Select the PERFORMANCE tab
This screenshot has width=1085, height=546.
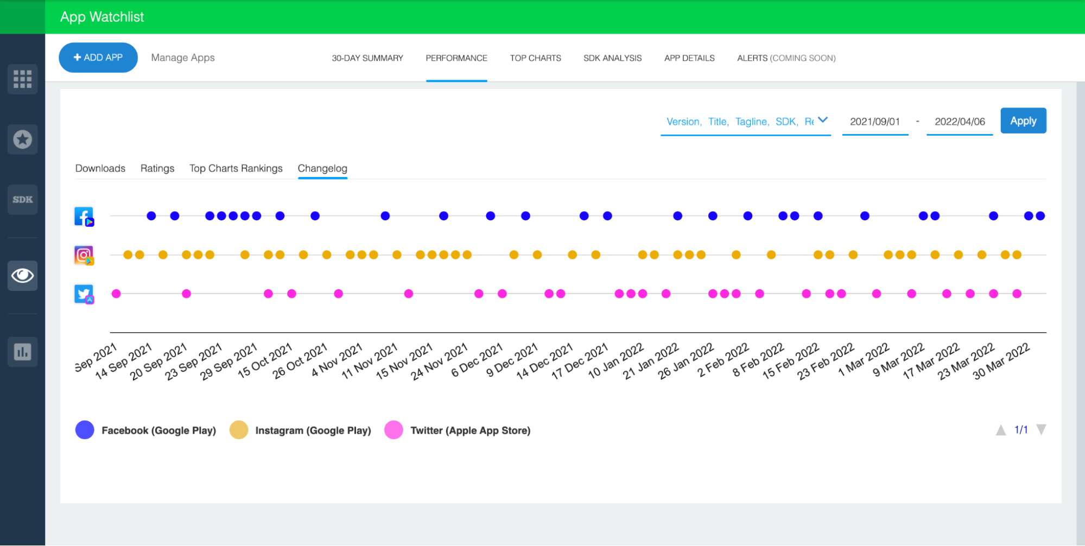[456, 58]
